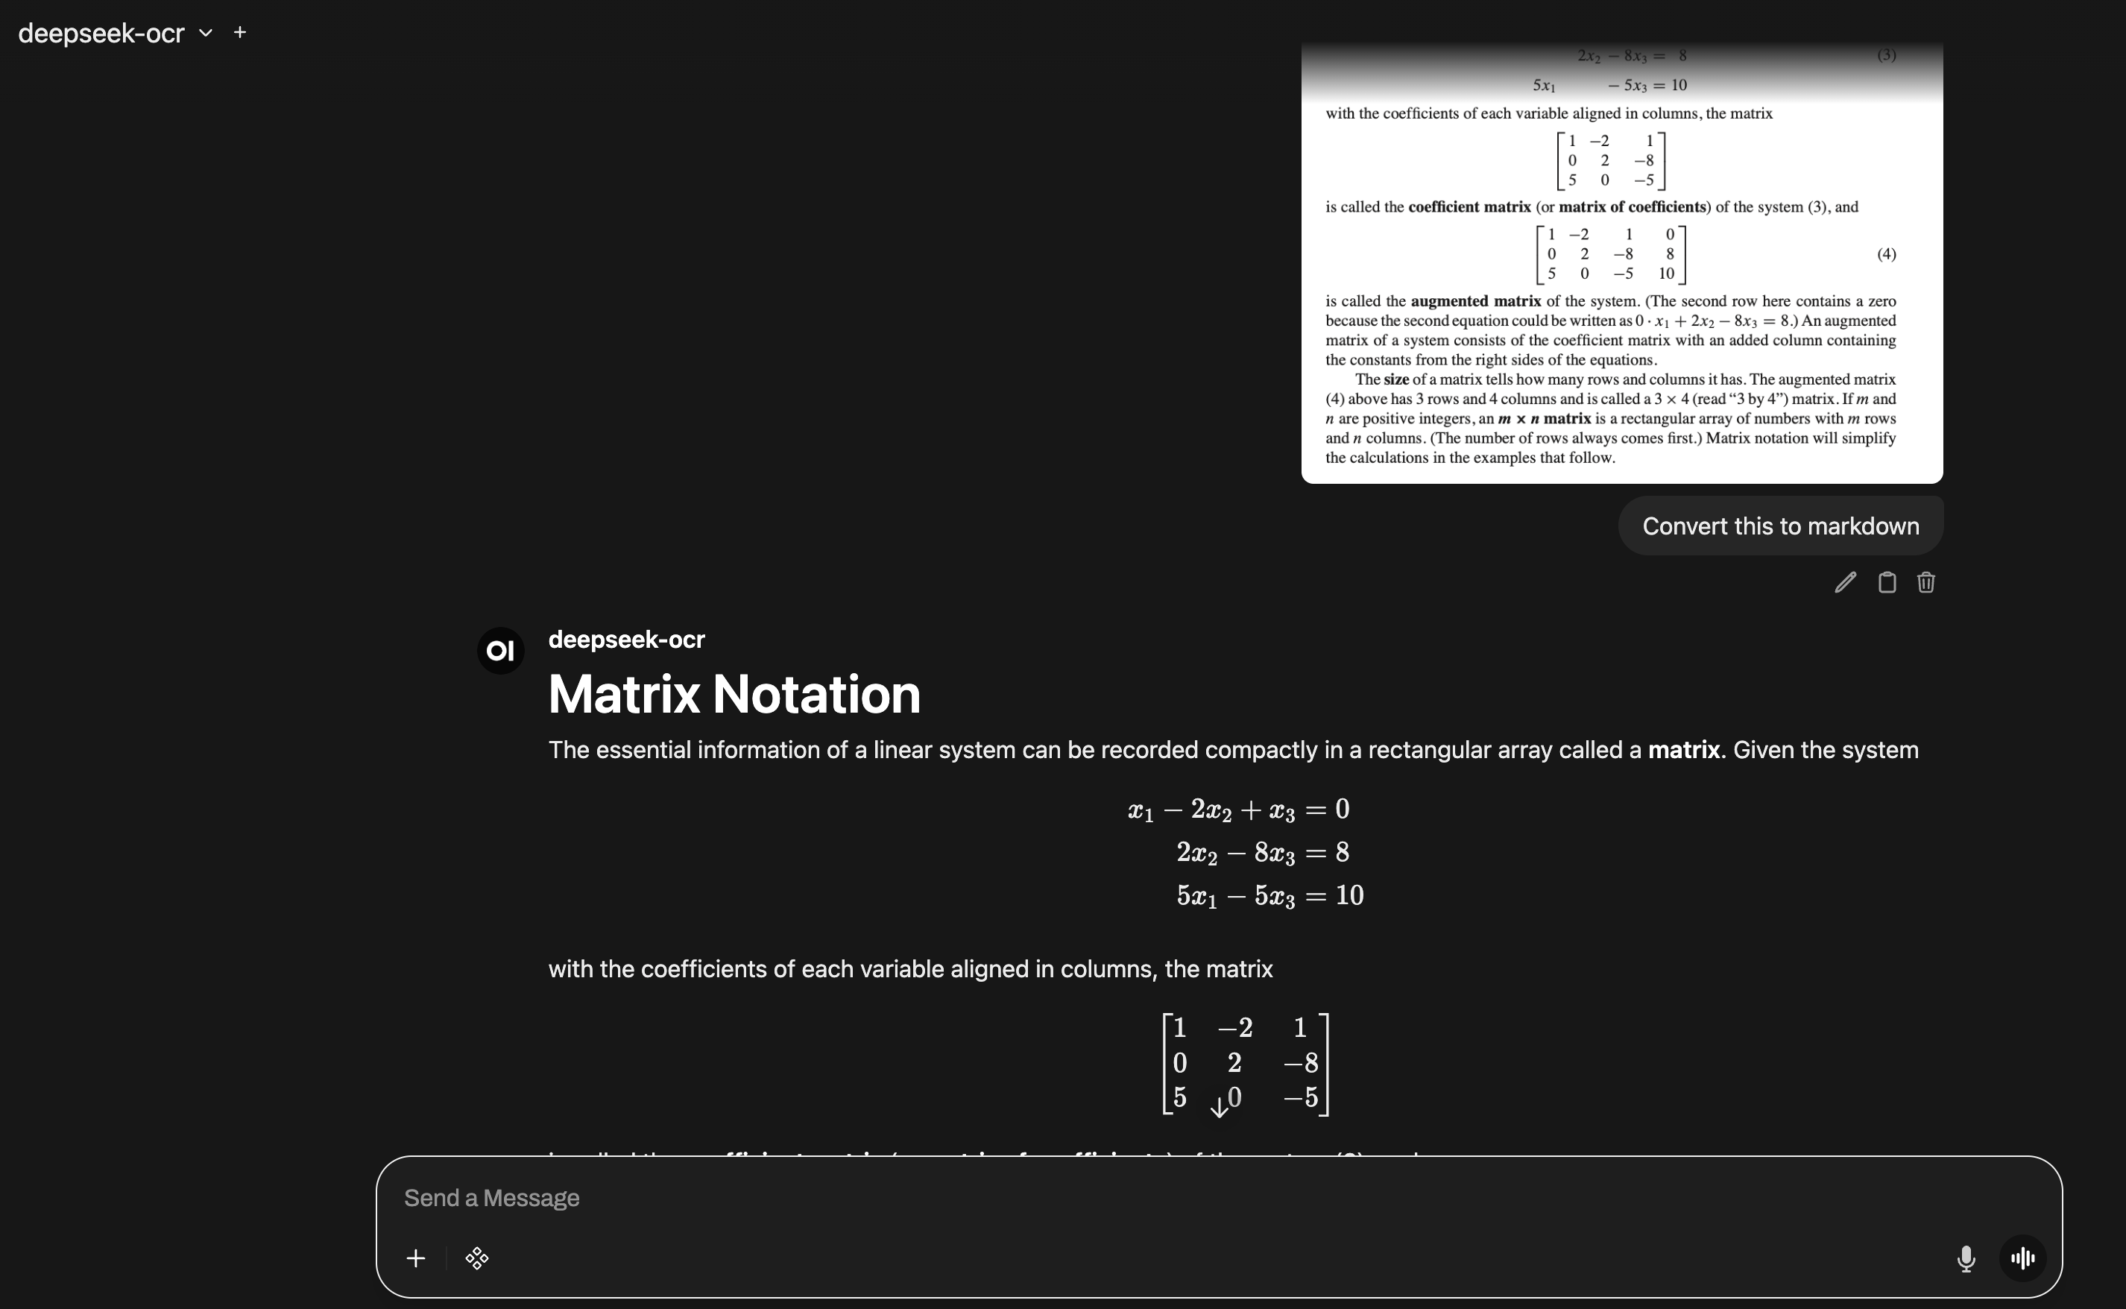Click the rendered system of equations block
Screen dimensions: 2126x1309
(x=1245, y=852)
